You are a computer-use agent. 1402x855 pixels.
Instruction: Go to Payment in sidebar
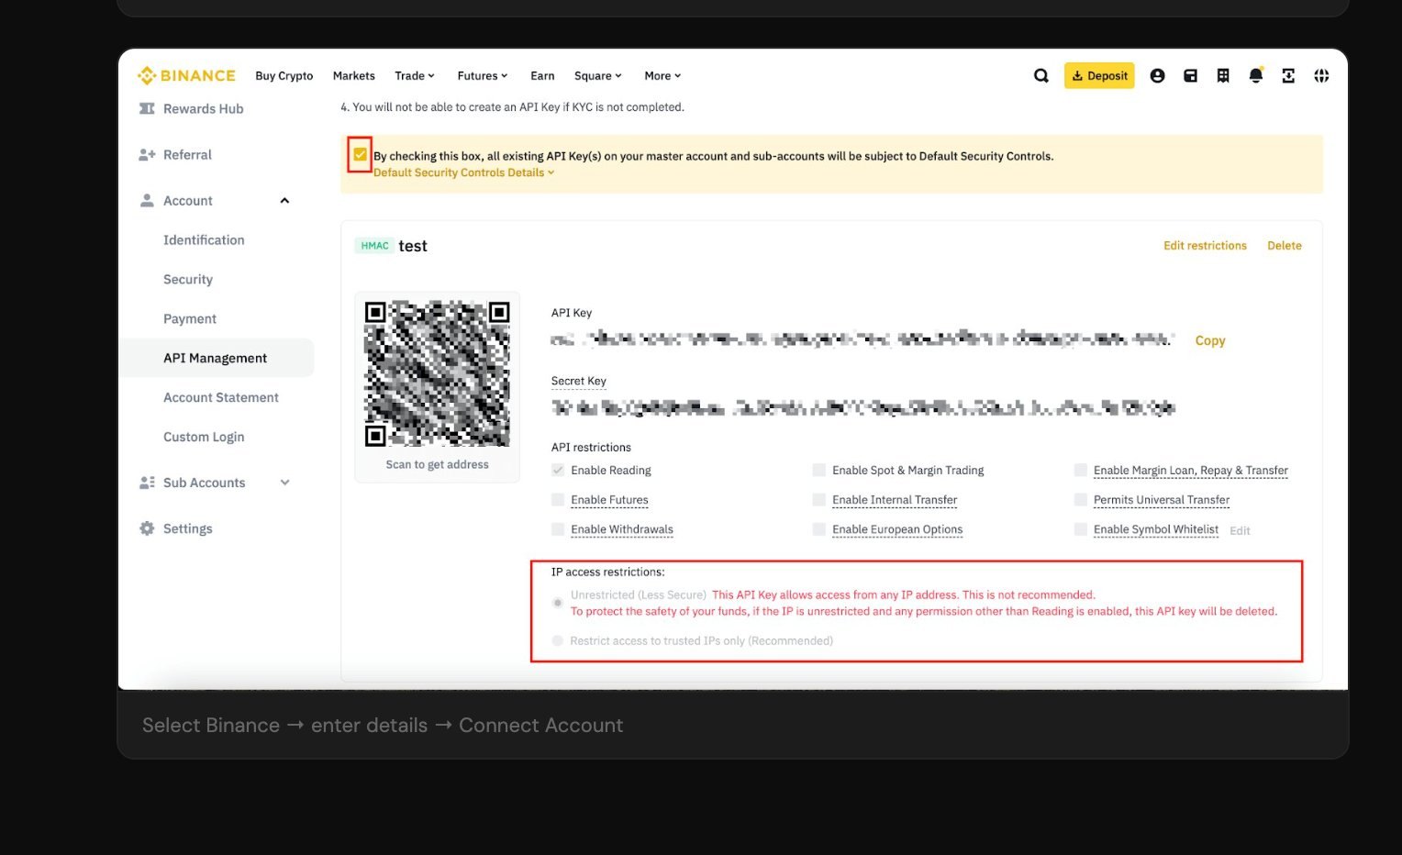pos(190,319)
